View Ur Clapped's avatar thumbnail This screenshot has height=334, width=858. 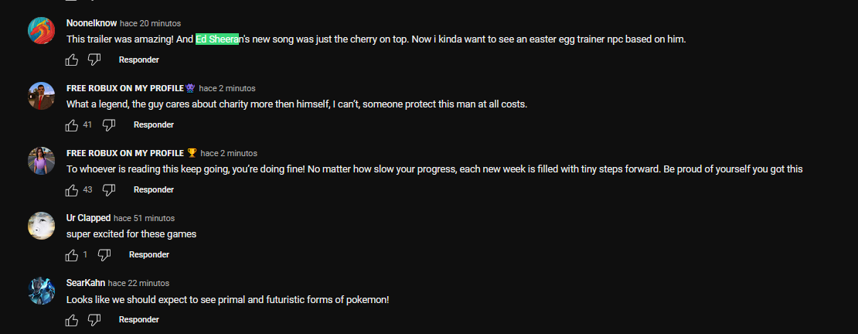coord(41,226)
